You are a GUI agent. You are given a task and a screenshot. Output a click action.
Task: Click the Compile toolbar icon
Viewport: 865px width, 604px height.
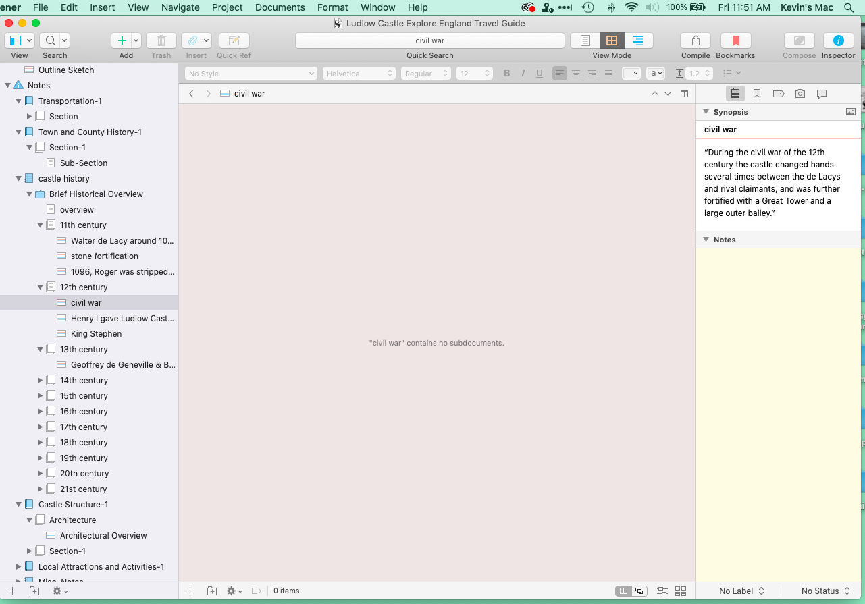tap(695, 41)
